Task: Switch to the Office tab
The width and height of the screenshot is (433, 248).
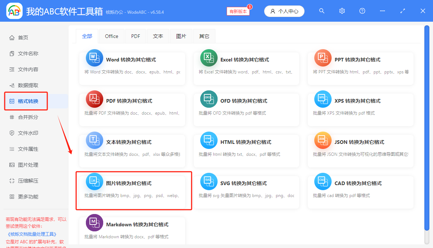Action: [111, 36]
